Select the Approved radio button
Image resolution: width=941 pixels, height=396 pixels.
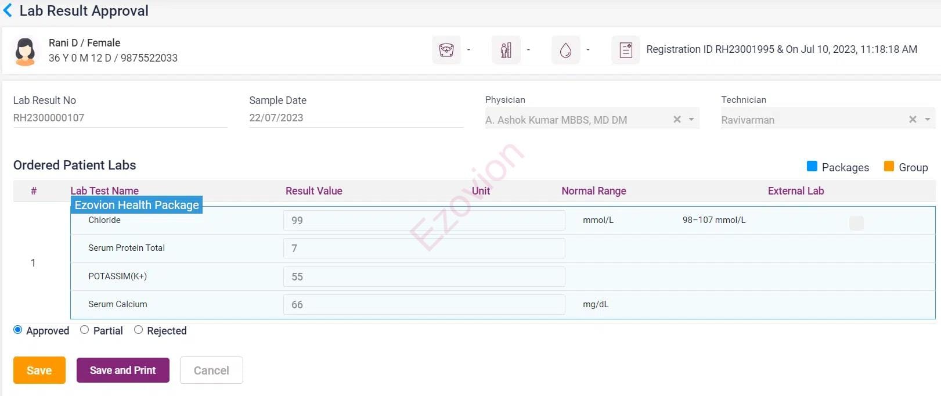pyautogui.click(x=18, y=330)
